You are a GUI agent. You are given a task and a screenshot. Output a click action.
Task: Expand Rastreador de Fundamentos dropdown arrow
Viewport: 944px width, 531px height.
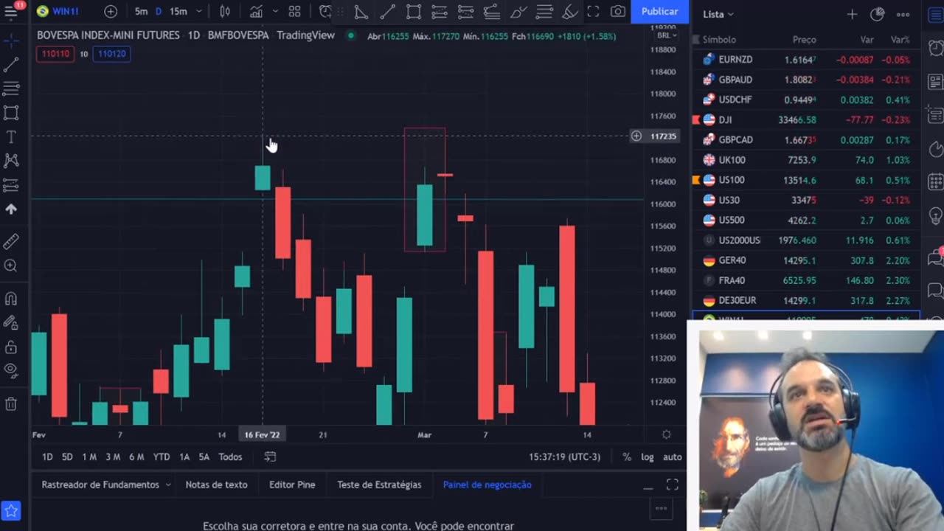(x=168, y=485)
